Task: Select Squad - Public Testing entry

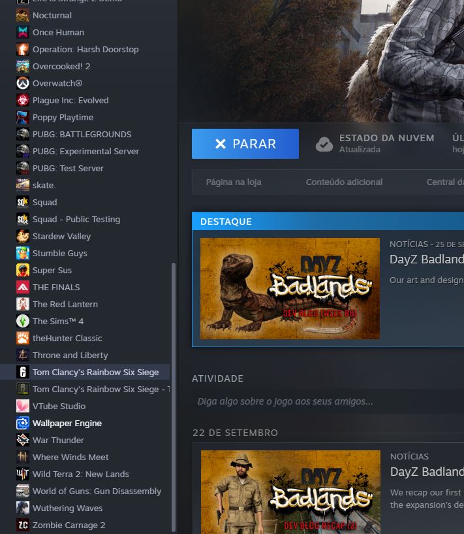Action: [x=85, y=220]
